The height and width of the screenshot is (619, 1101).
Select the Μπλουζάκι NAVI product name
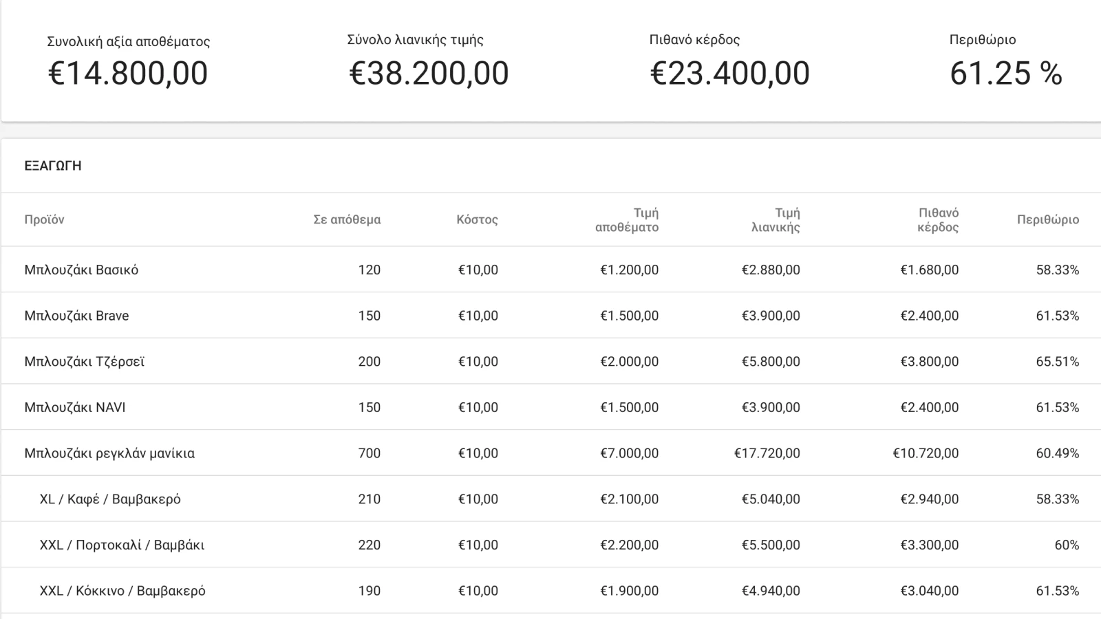click(75, 407)
